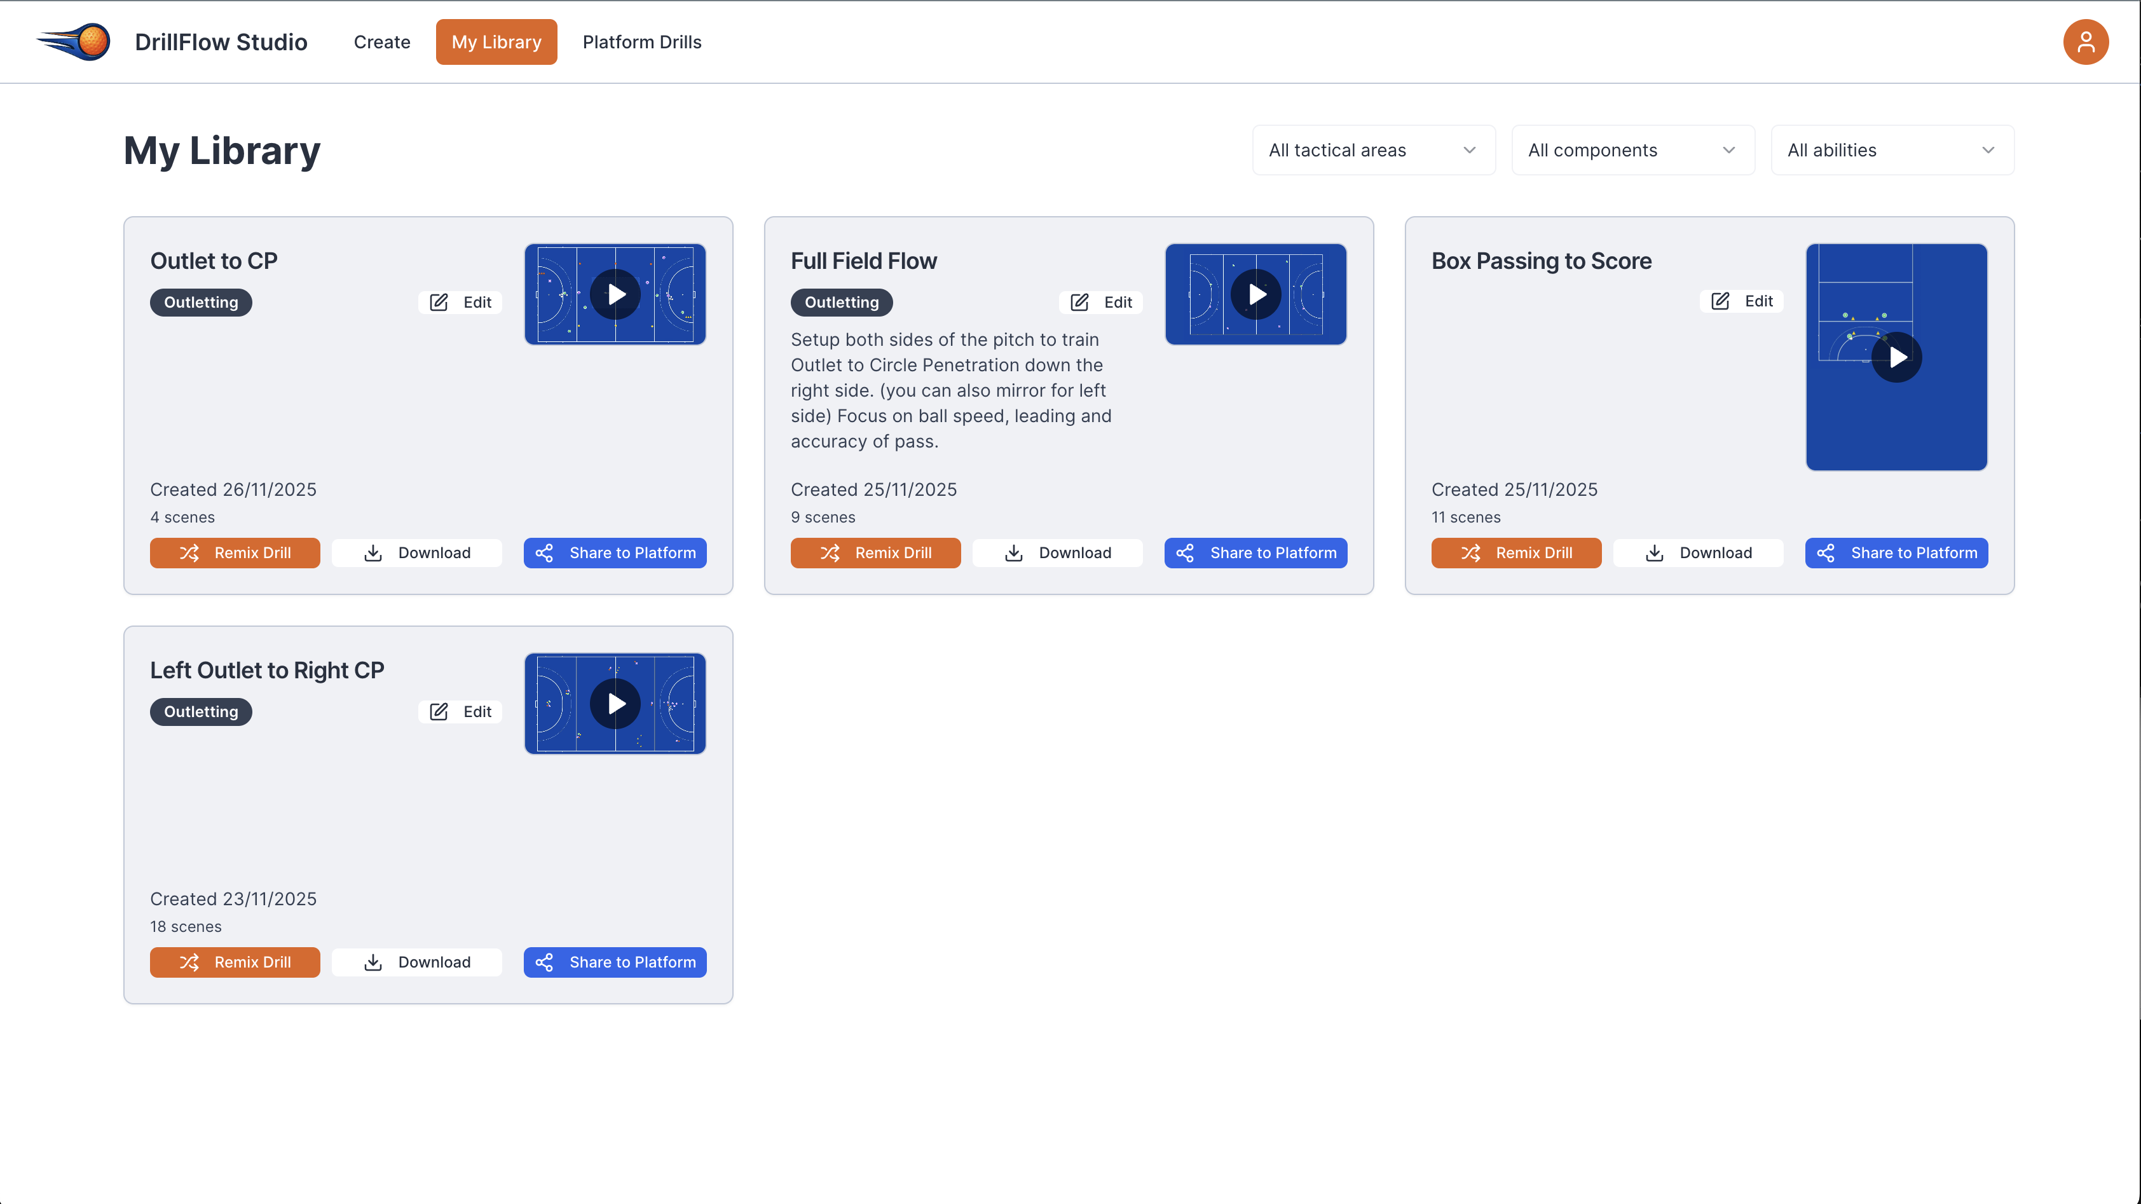2141x1204 pixels.
Task: Expand the All components filter
Action: pyautogui.click(x=1632, y=151)
